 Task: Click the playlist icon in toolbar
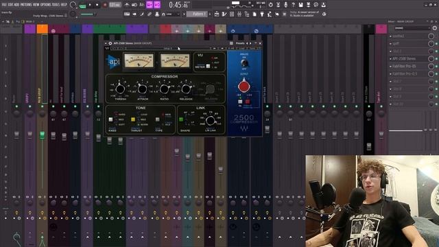coord(217,14)
